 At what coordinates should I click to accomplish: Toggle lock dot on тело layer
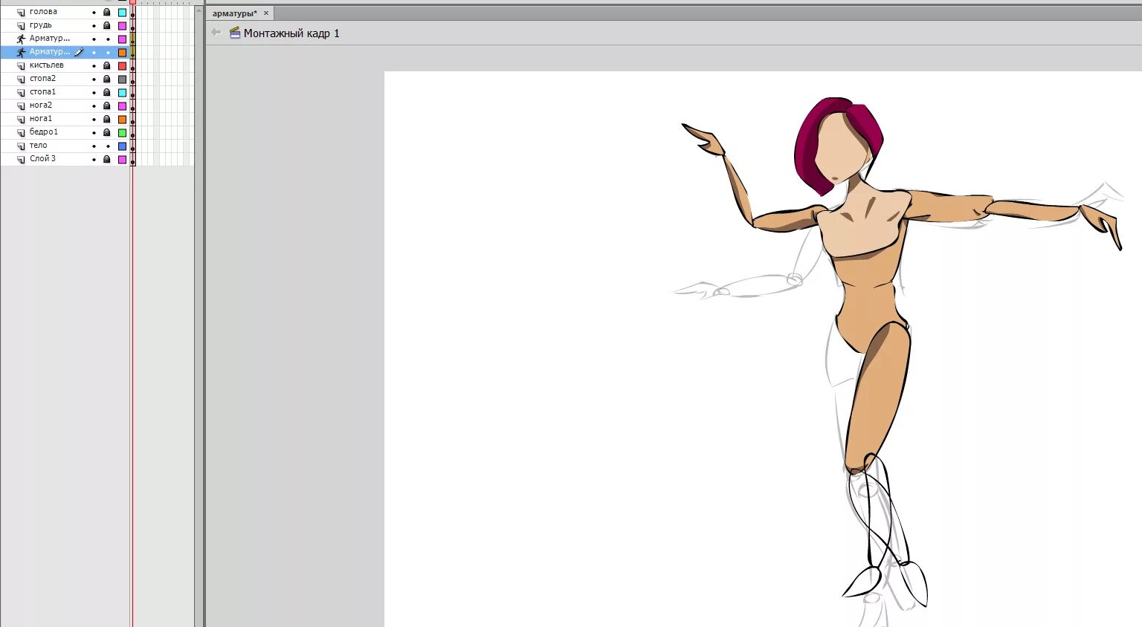tap(108, 146)
